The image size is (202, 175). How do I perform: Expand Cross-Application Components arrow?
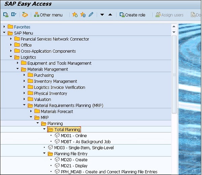pyautogui.click(x=11, y=51)
